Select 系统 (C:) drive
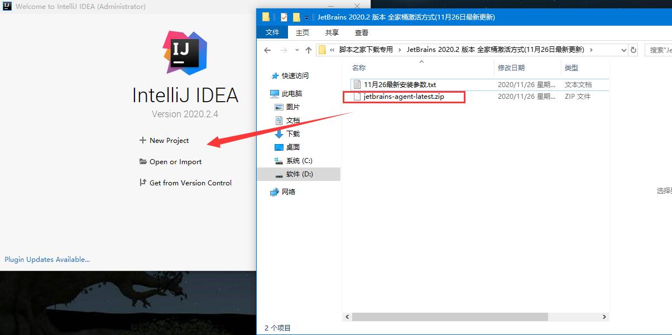Viewport: 672px width, 335px height. [x=299, y=161]
